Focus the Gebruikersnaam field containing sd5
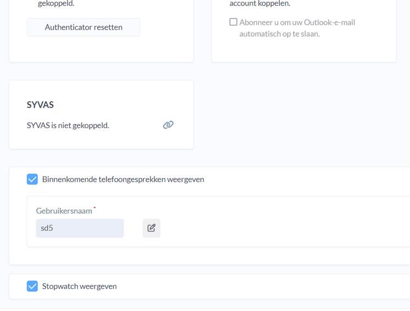Viewport: 410px width, 311px height. [80, 228]
